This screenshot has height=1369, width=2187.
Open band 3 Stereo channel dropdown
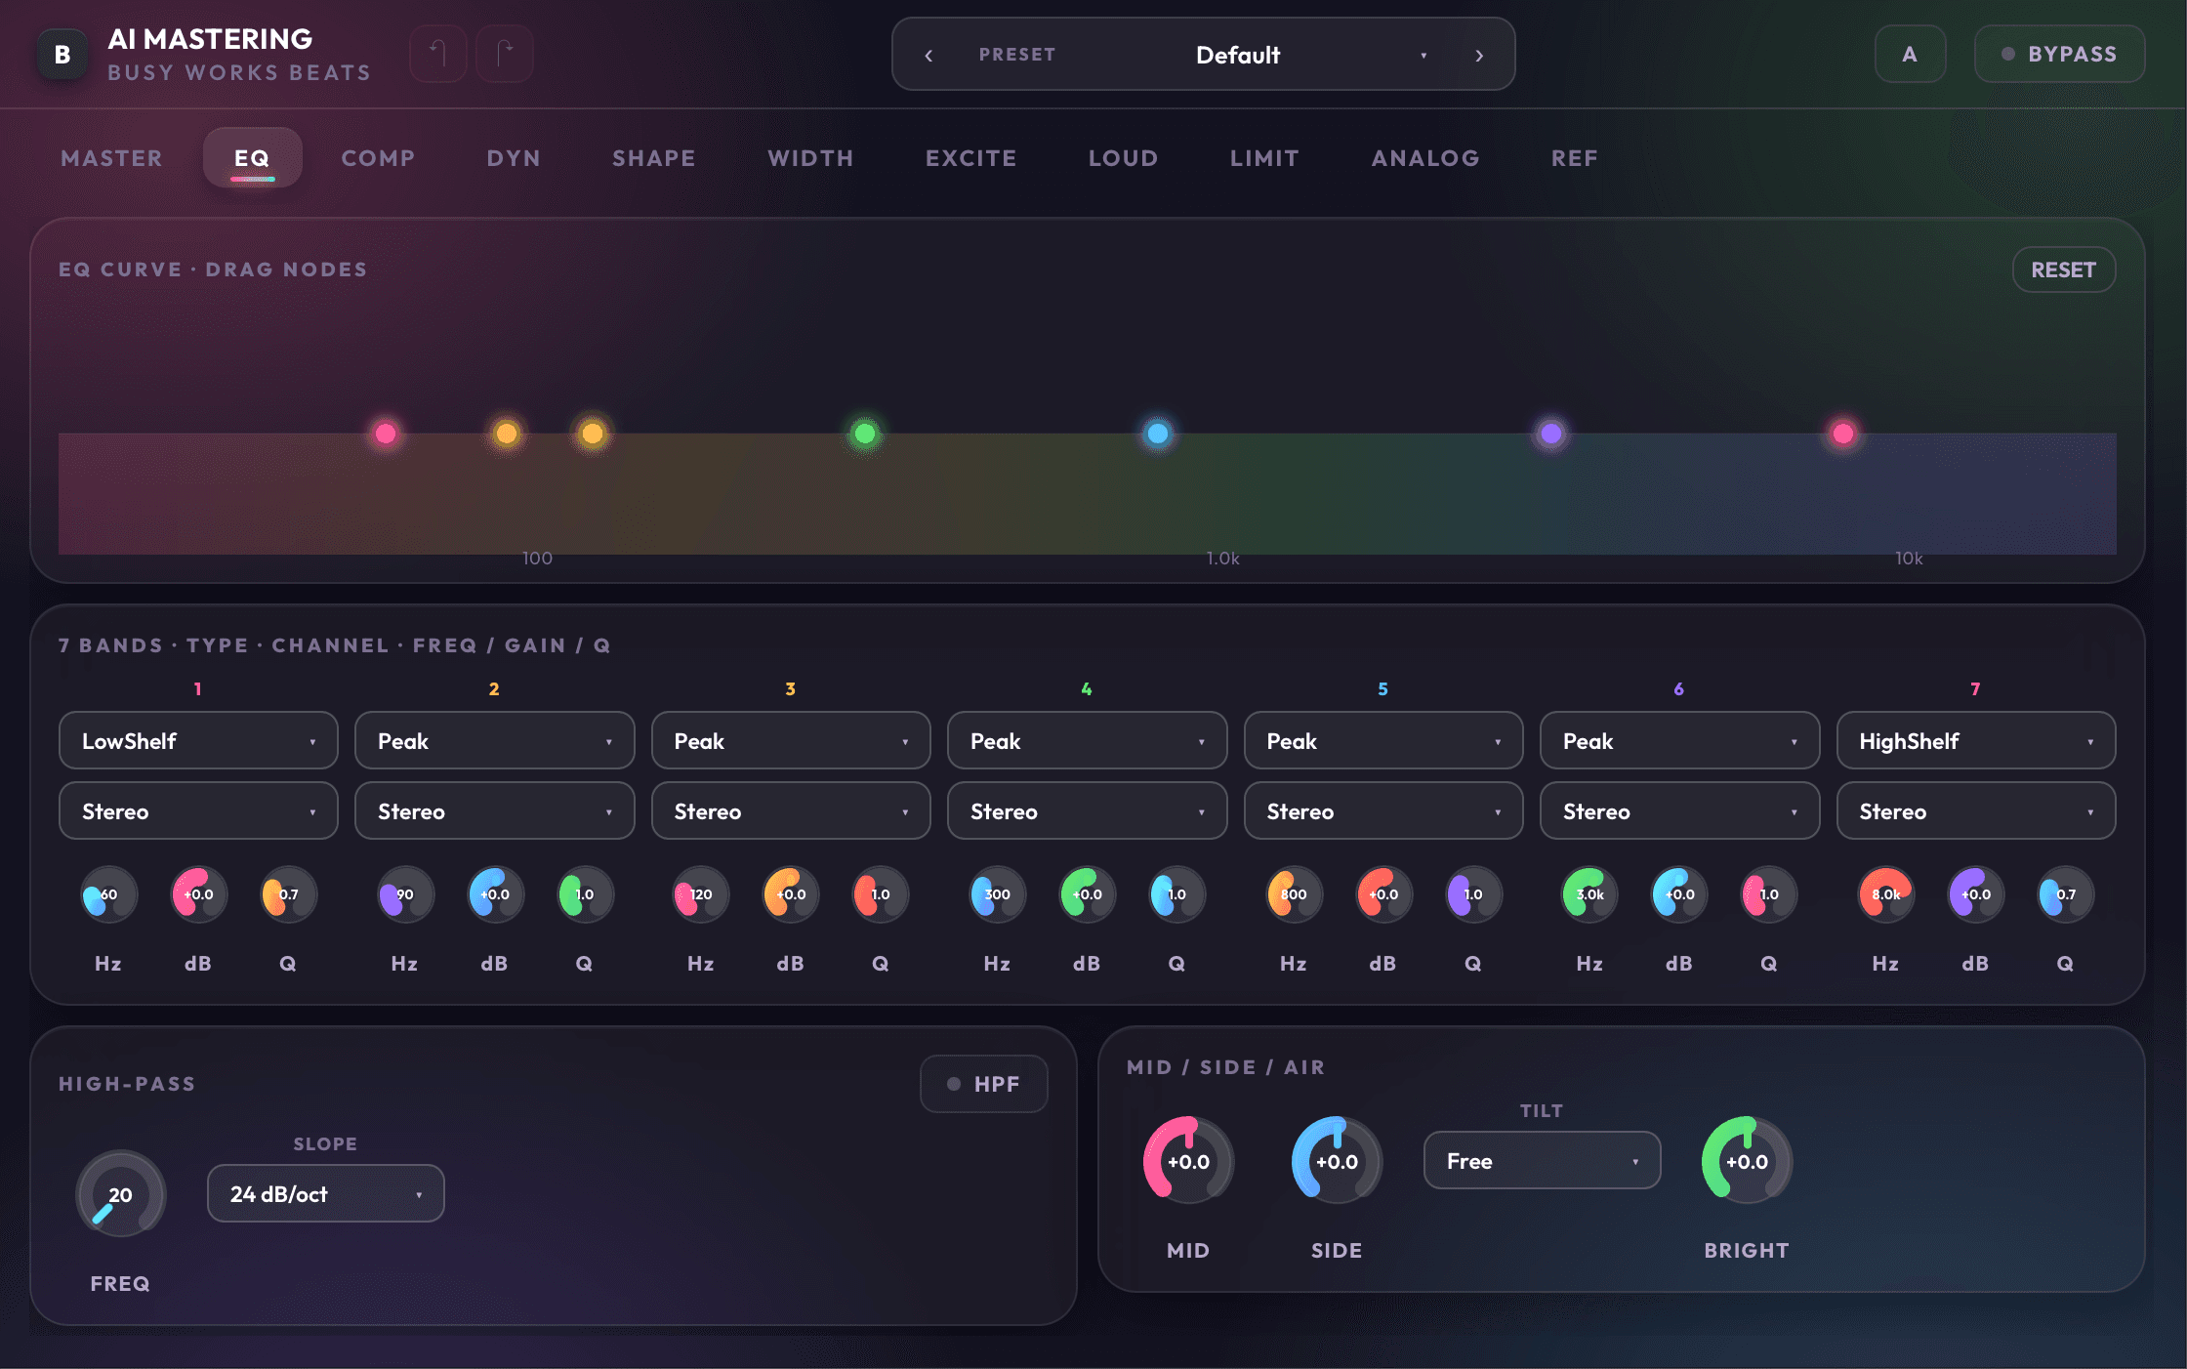[x=791, y=811]
